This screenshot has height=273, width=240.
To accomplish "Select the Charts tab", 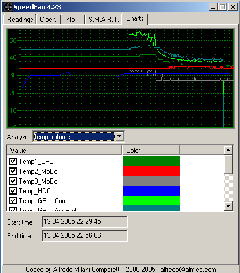I will pyautogui.click(x=135, y=18).
